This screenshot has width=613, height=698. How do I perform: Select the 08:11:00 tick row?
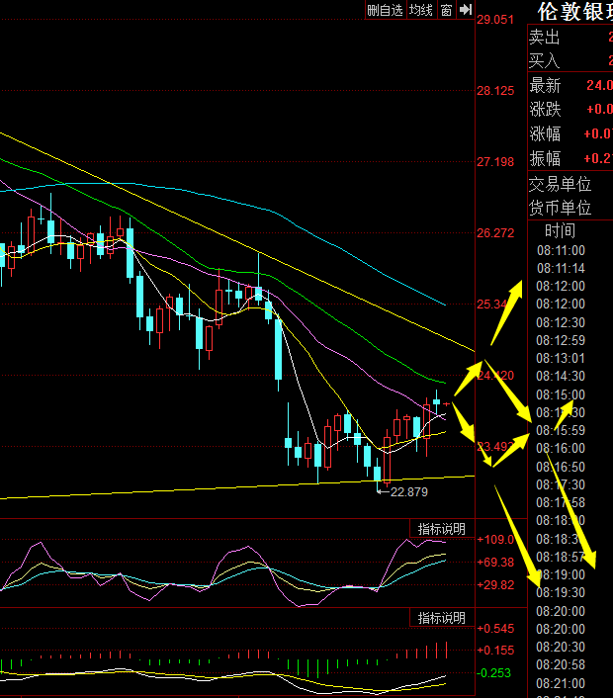(561, 251)
